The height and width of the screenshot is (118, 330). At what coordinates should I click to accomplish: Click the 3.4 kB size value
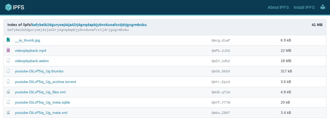click(x=286, y=113)
